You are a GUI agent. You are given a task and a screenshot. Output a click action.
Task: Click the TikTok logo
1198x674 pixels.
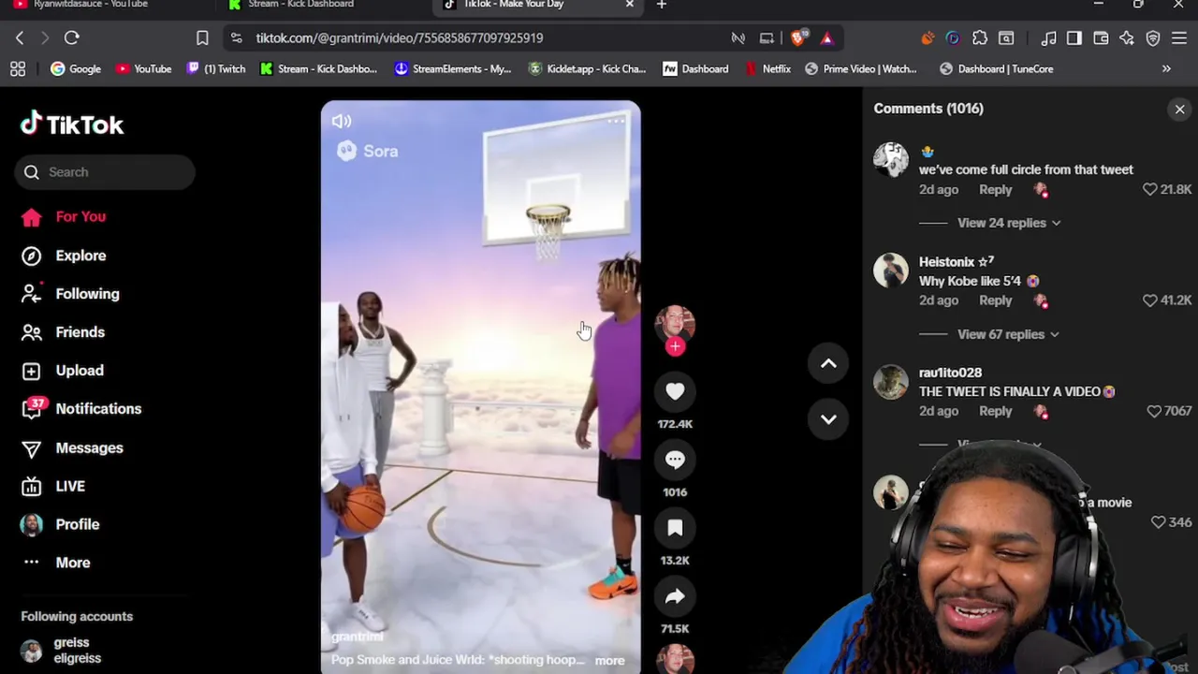point(72,125)
